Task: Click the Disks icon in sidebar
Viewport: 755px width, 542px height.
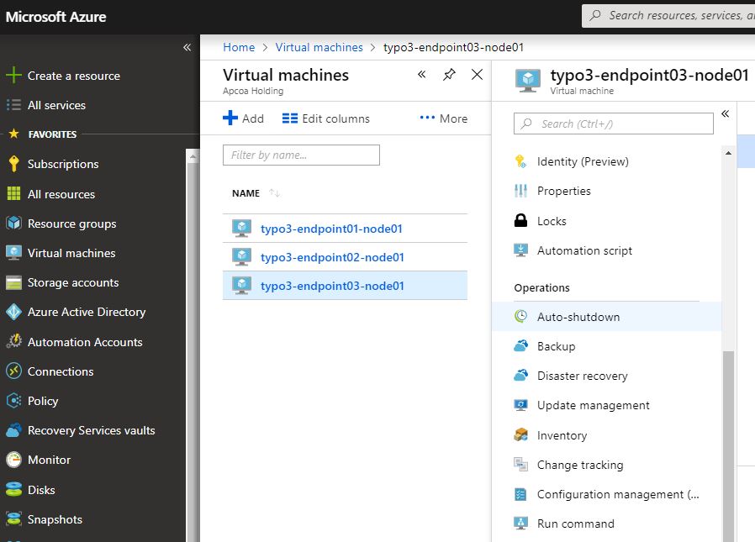Action: tap(13, 490)
